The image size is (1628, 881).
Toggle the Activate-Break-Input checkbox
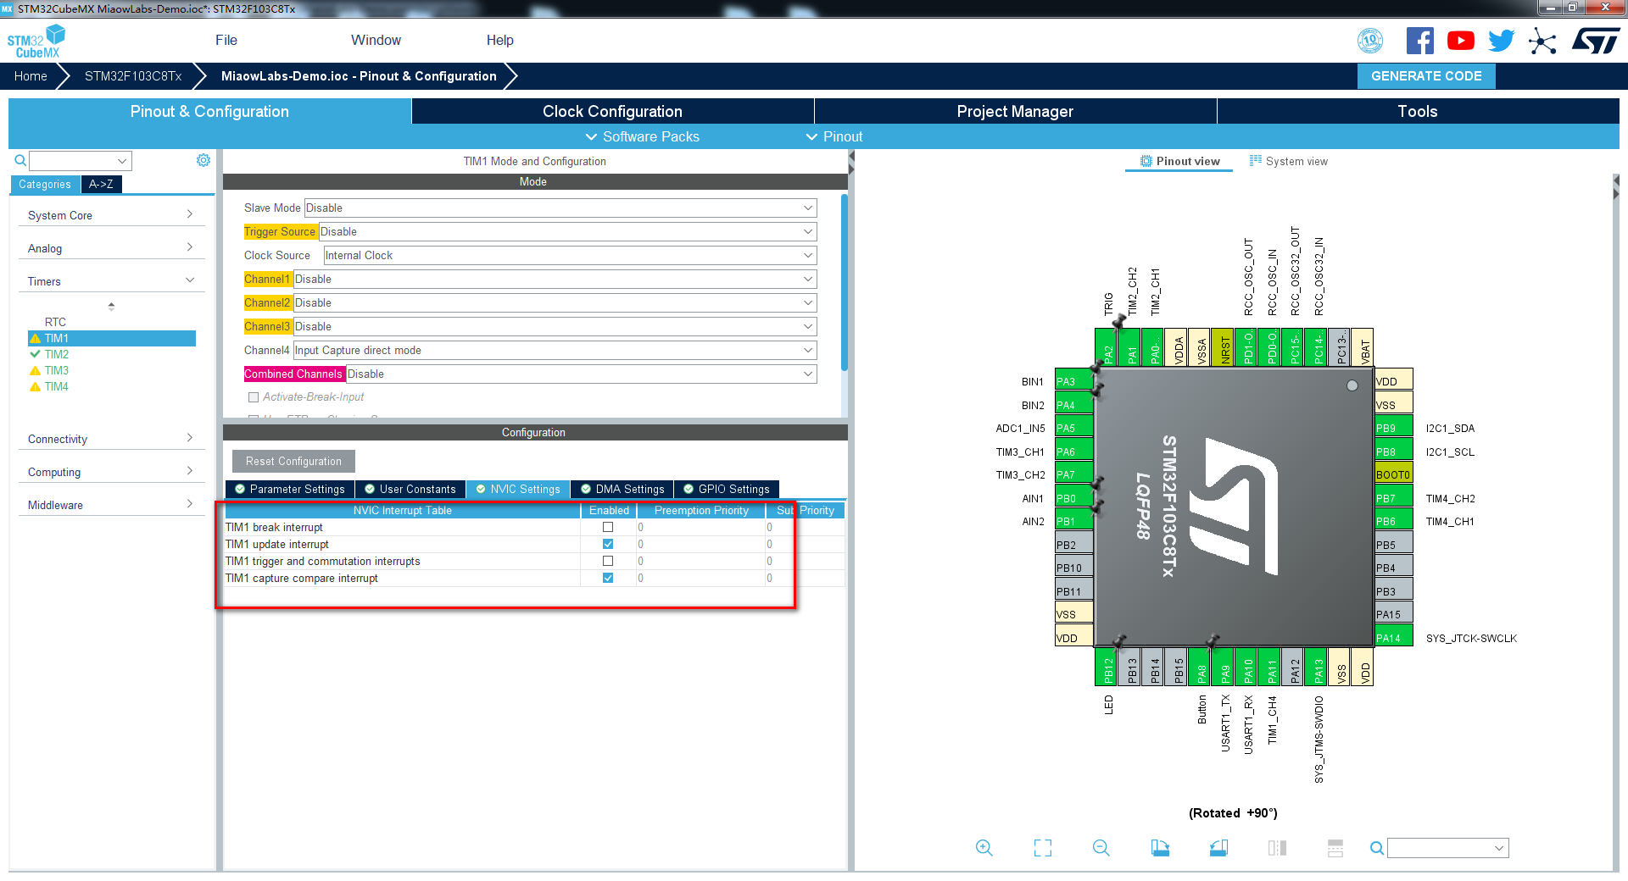tap(253, 397)
